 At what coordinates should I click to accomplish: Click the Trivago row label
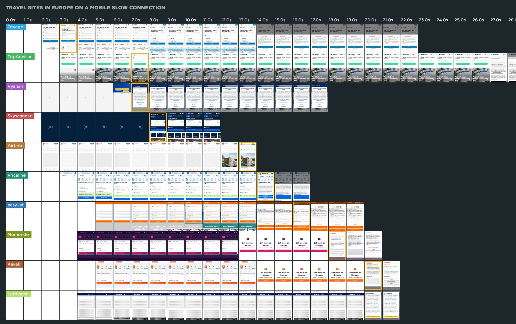[15, 27]
